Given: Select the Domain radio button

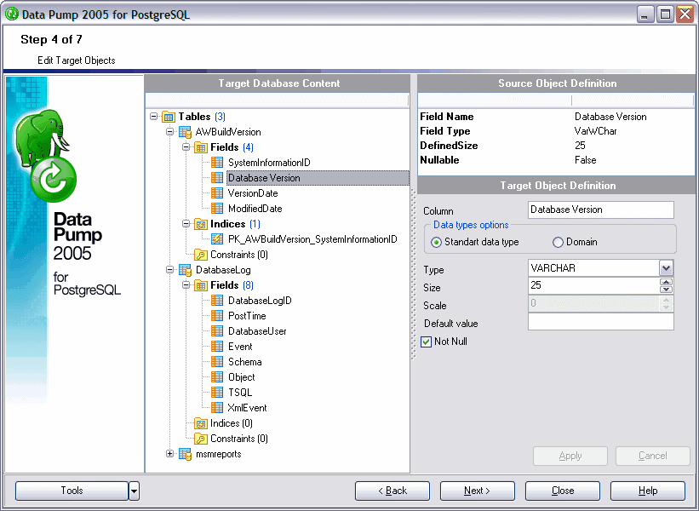Looking at the screenshot, I should tap(558, 242).
